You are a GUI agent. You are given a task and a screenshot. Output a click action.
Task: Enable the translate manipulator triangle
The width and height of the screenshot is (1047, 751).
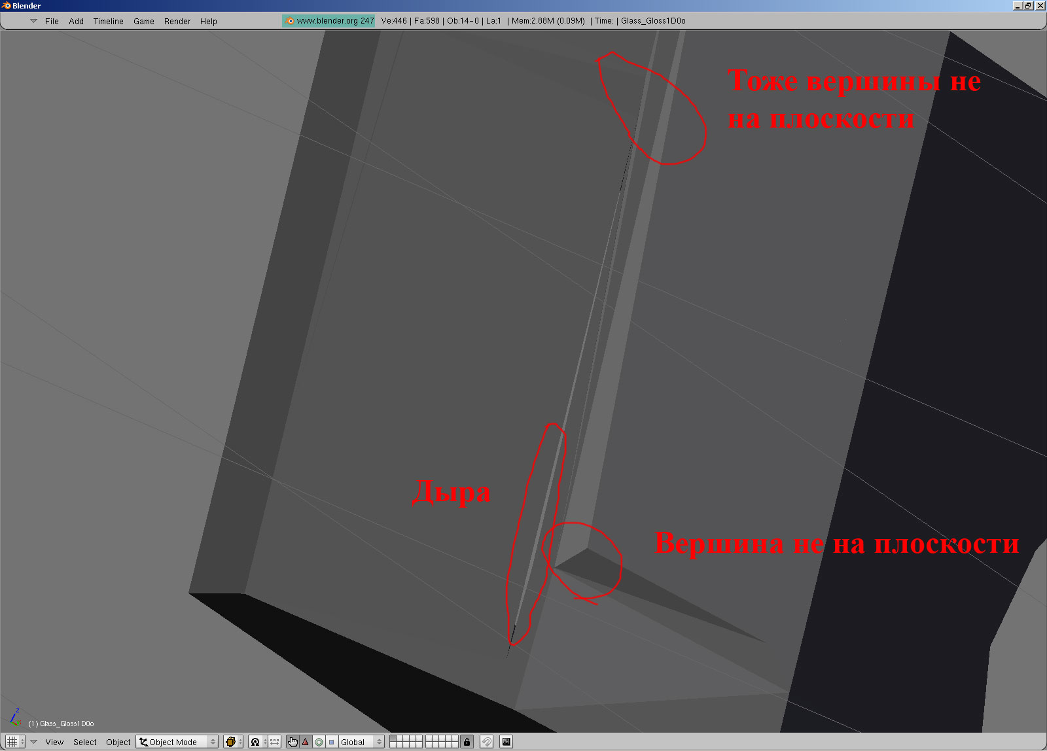click(306, 742)
